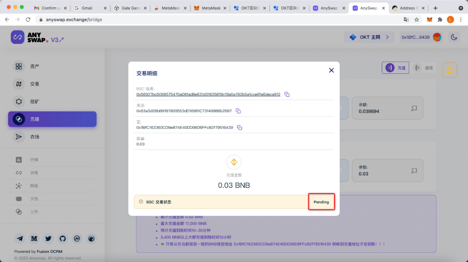The height and width of the screenshot is (262, 468).
Task: Click the wallet address 0x1BfC...6439 button
Action: tap(422, 37)
